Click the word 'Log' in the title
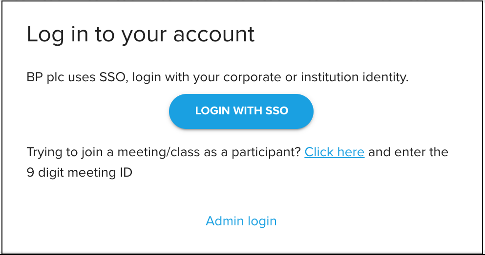This screenshot has height=255, width=485. pos(42,35)
